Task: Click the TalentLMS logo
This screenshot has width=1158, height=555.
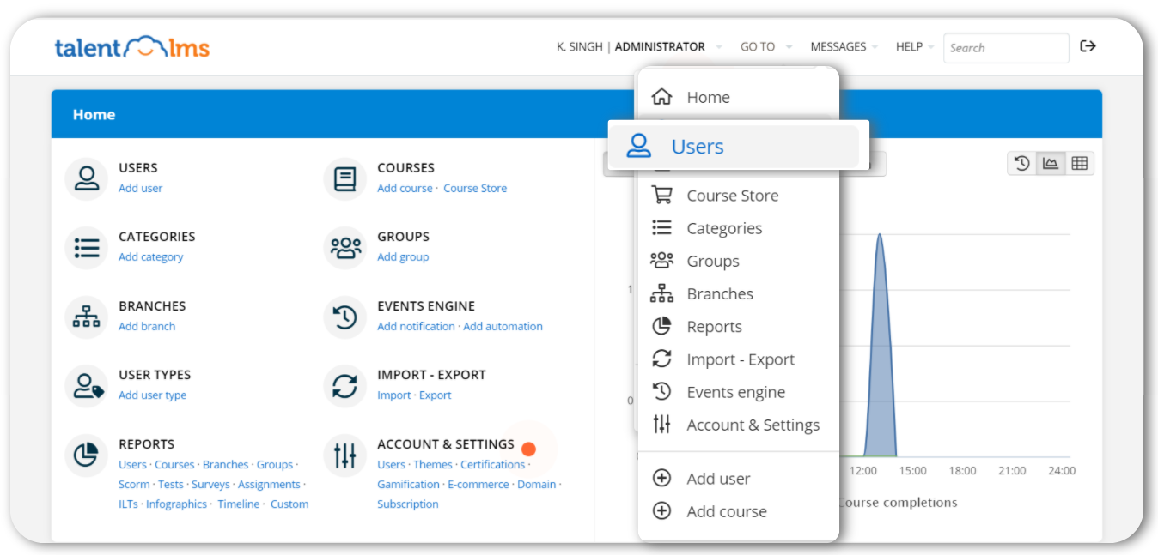Action: tap(132, 47)
